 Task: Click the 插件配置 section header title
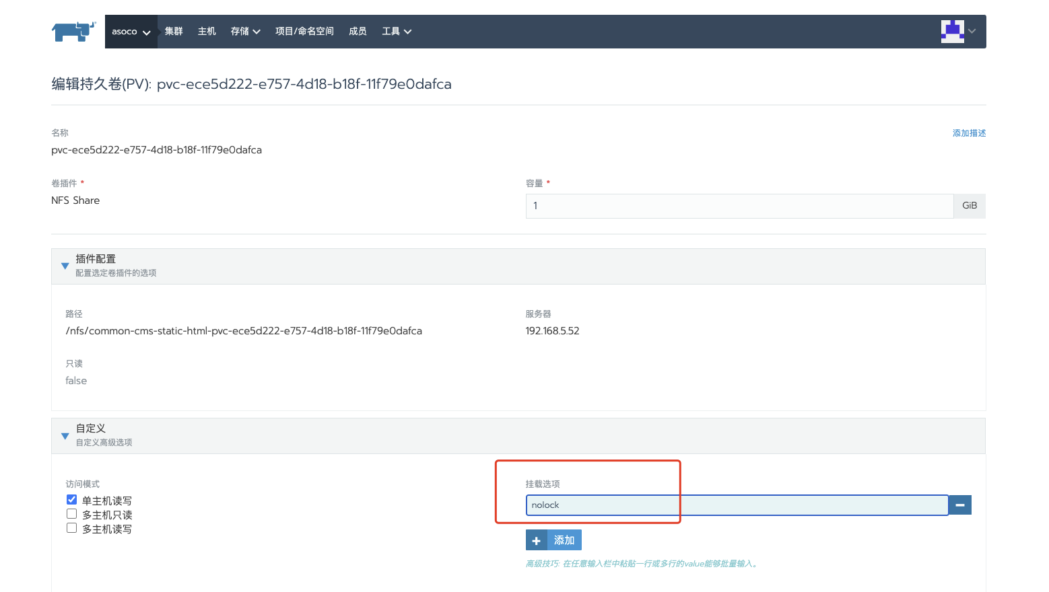click(x=96, y=259)
